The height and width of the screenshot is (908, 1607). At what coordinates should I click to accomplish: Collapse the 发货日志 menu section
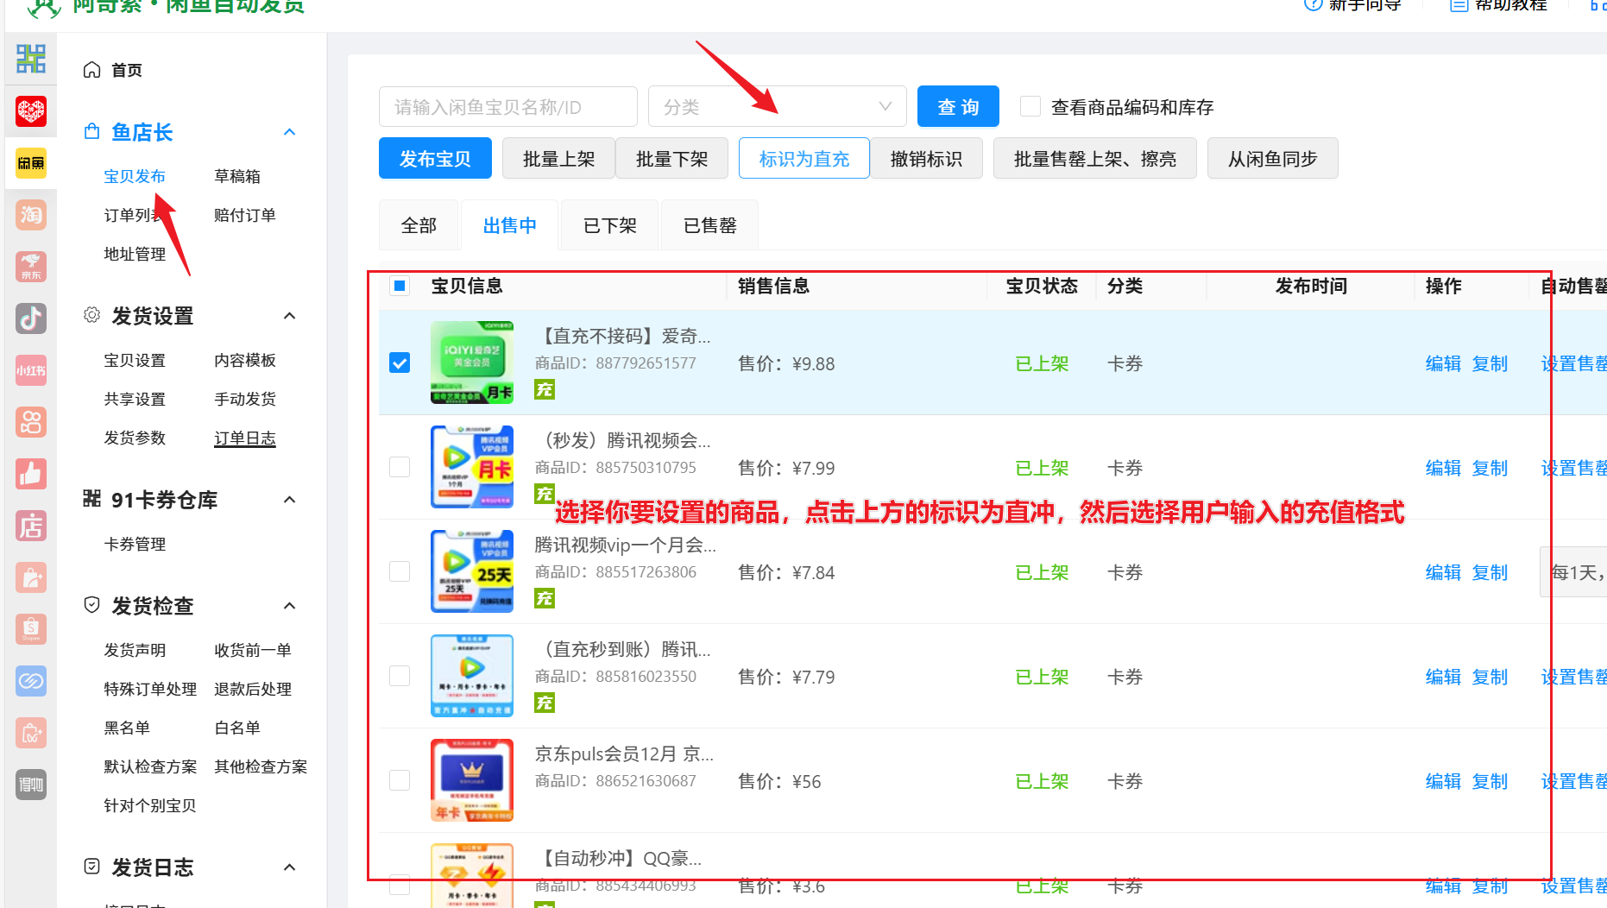(x=290, y=867)
